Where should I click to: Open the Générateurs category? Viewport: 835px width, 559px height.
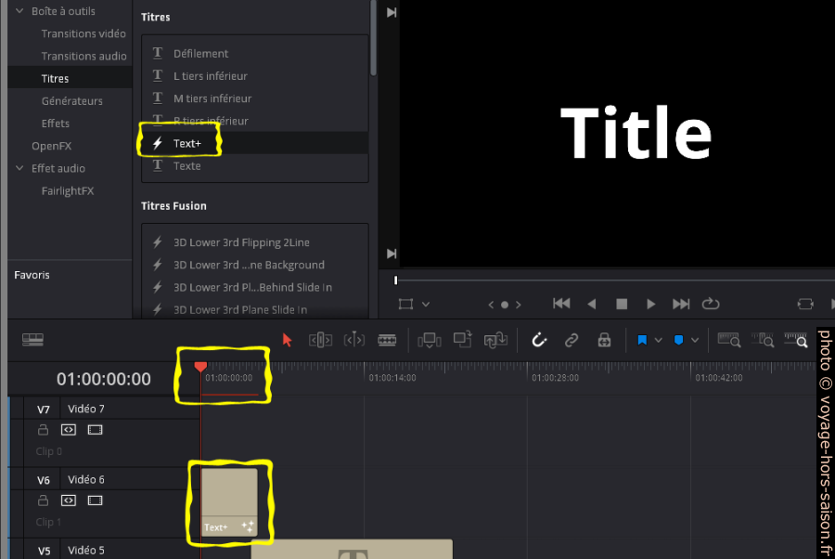pyautogui.click(x=71, y=100)
